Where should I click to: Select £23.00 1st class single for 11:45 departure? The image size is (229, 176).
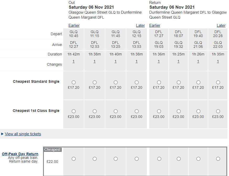(x=116, y=111)
